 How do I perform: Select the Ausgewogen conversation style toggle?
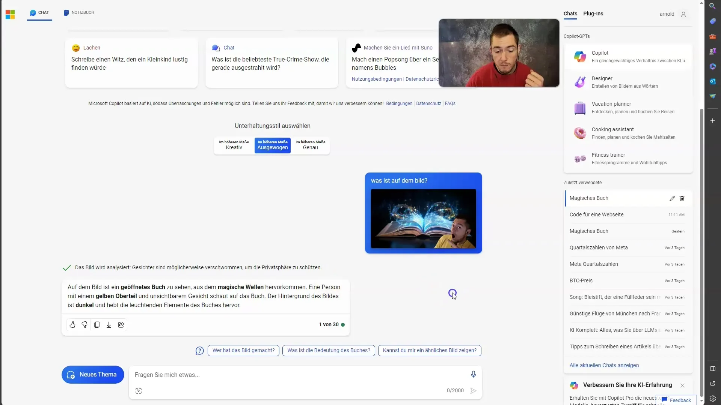coord(272,145)
